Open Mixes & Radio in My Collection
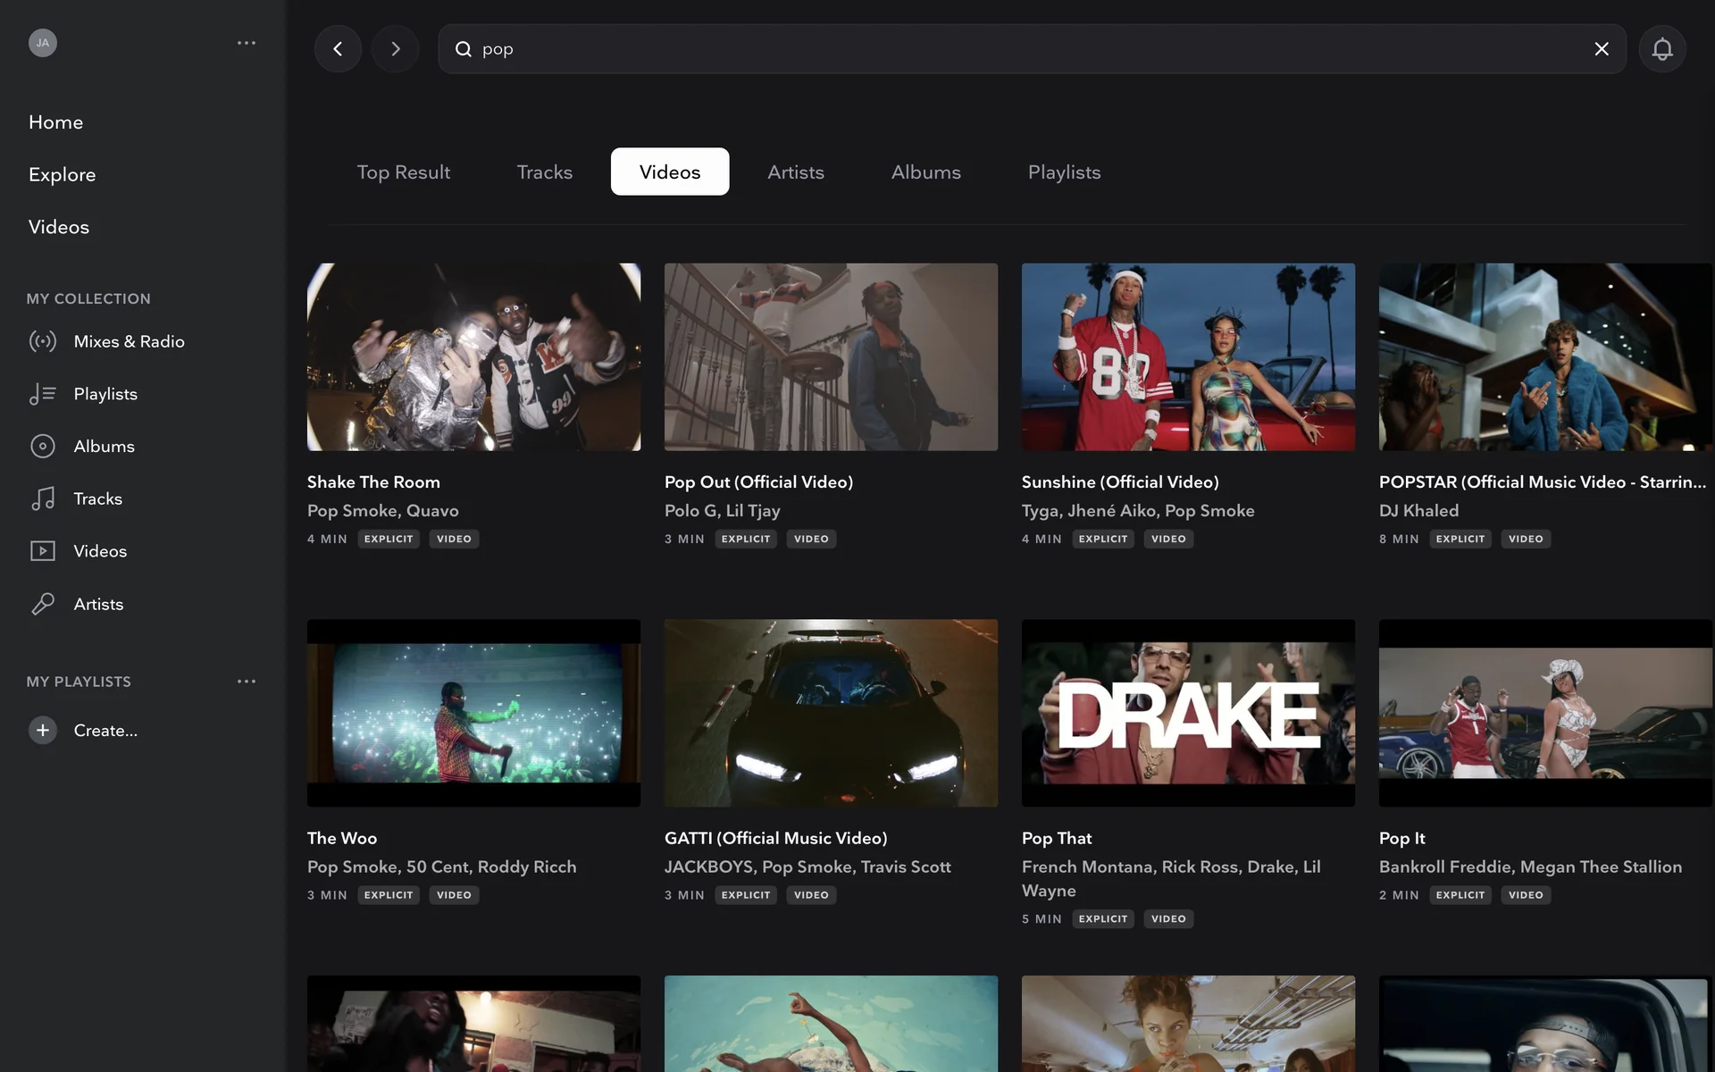 129,341
